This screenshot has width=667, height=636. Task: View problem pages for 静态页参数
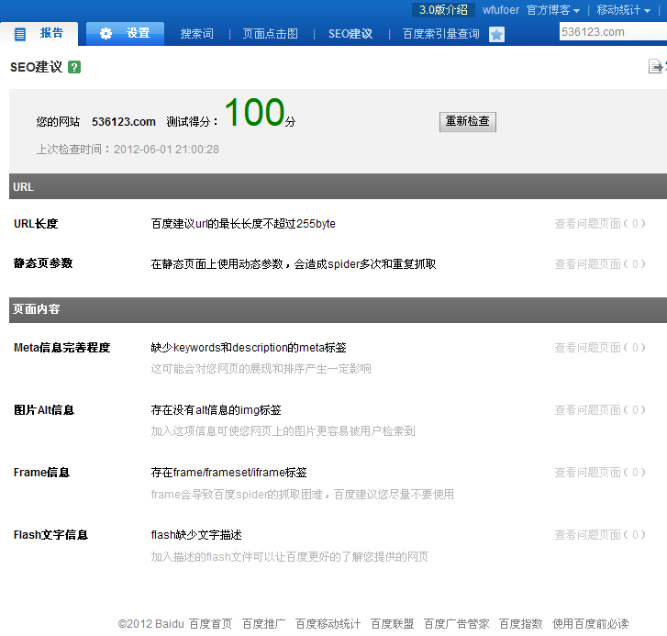pos(600,263)
